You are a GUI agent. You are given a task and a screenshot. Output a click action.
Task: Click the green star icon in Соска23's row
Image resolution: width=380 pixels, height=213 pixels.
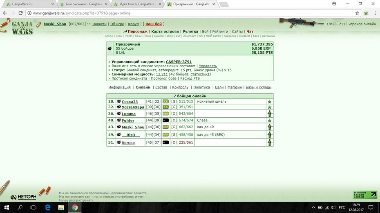(270, 102)
